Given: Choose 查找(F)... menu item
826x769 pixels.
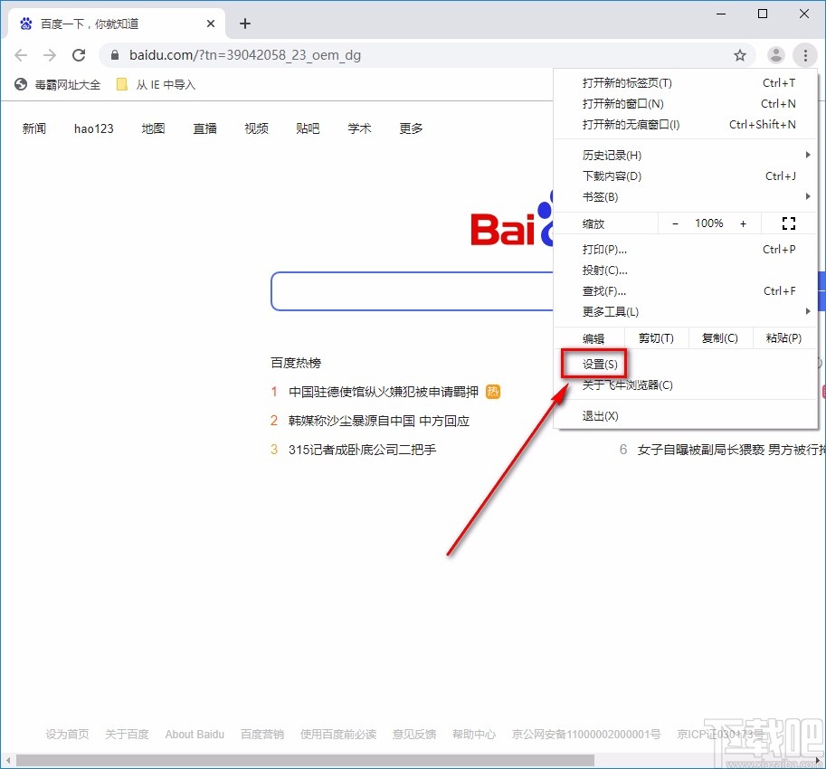Looking at the screenshot, I should pos(685,290).
